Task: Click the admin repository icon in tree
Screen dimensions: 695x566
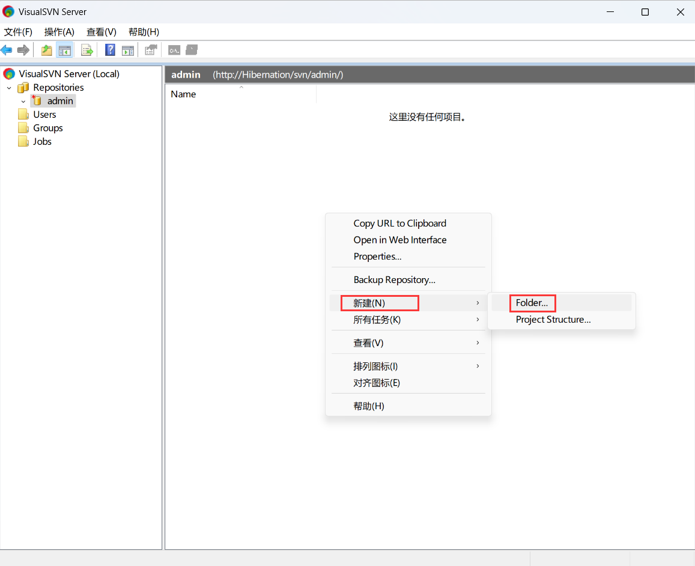Action: (x=37, y=100)
